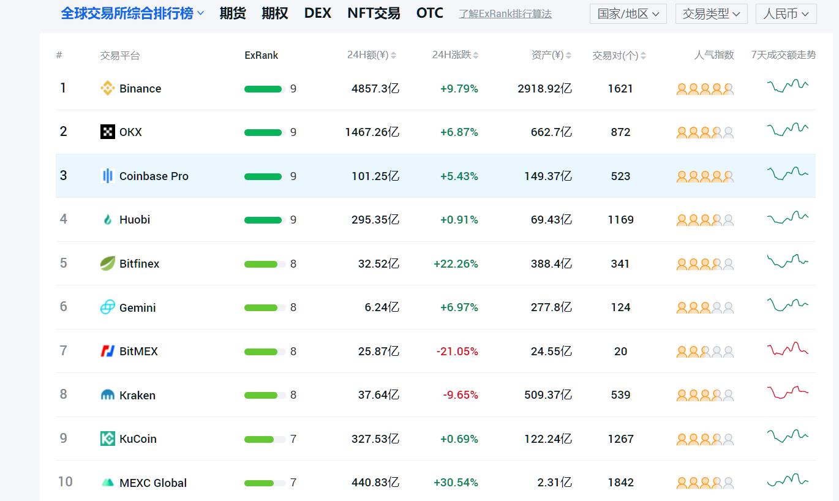Click Kraken assets value 509.37亿

click(548, 395)
